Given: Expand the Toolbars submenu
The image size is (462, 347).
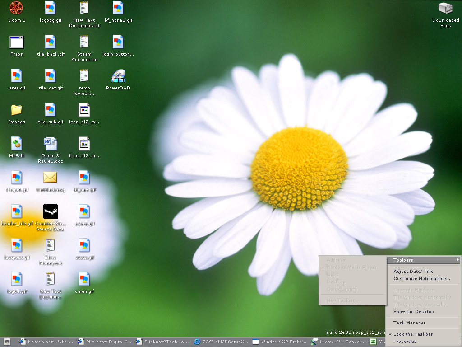Looking at the screenshot, I should [423, 260].
